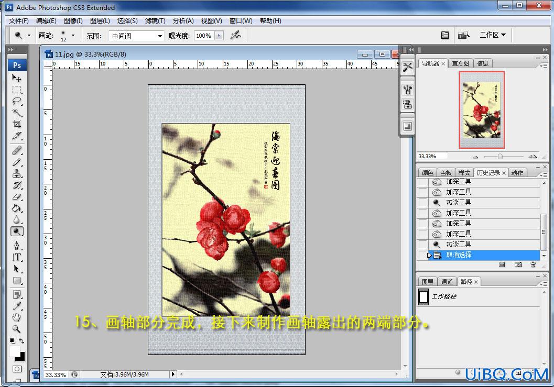Toggle Quick Mask mode
The width and height of the screenshot is (554, 387).
point(17,369)
